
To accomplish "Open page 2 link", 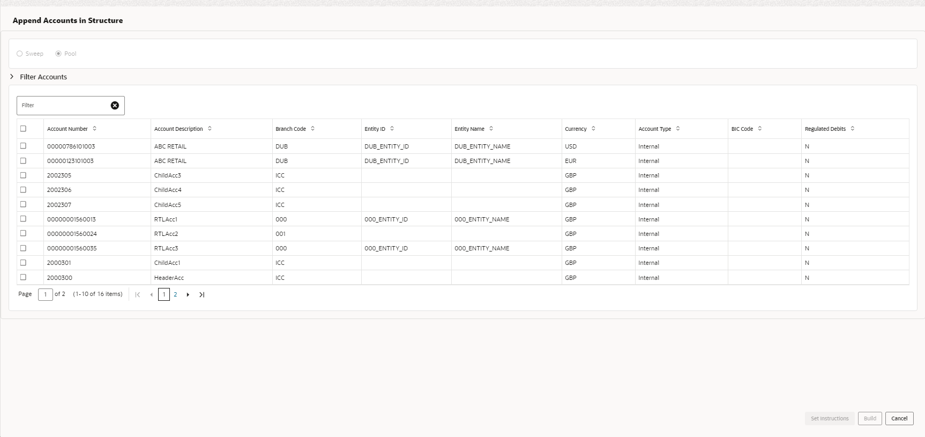I will tap(175, 294).
